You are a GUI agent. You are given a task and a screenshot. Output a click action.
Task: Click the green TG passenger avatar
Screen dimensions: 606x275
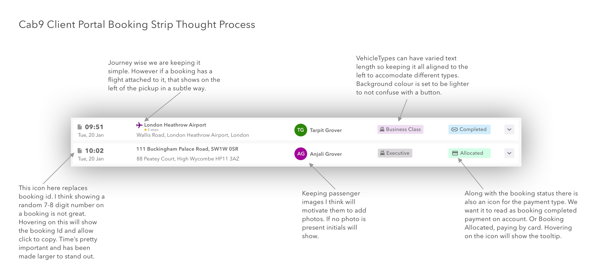(301, 130)
